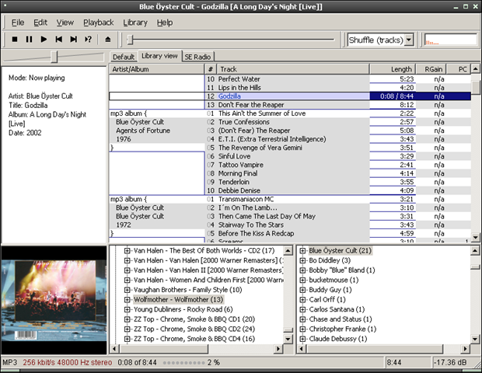Open the Library menu
482x373 pixels.
point(135,23)
